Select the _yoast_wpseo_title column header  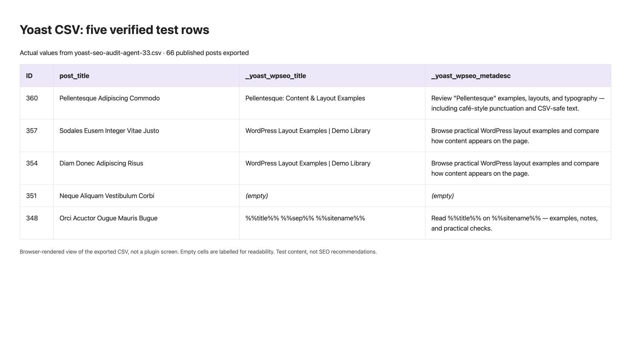coord(332,76)
